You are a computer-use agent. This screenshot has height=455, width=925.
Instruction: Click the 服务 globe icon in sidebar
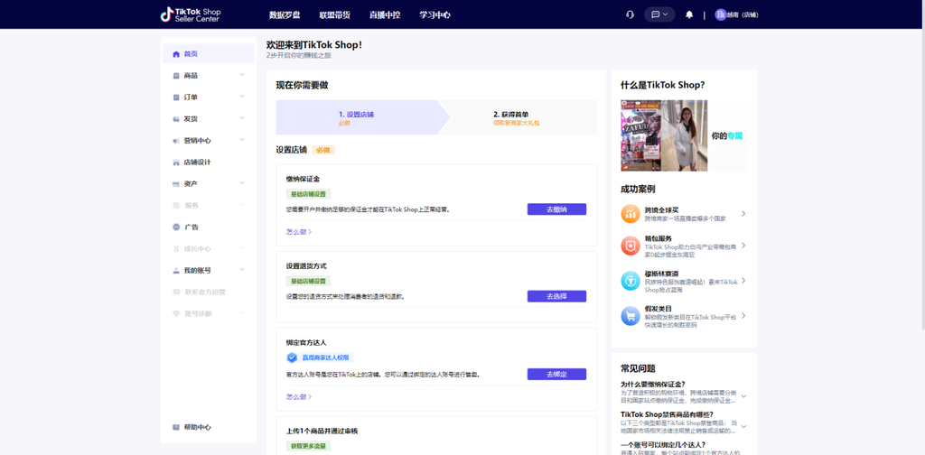pyautogui.click(x=176, y=206)
